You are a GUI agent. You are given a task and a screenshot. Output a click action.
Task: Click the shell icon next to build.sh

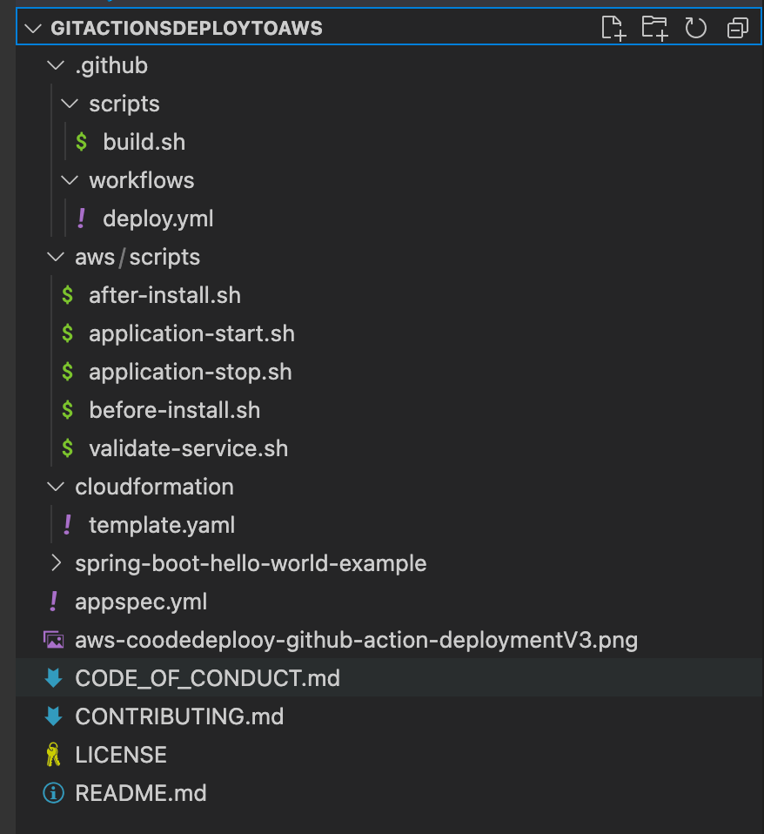pyautogui.click(x=81, y=141)
